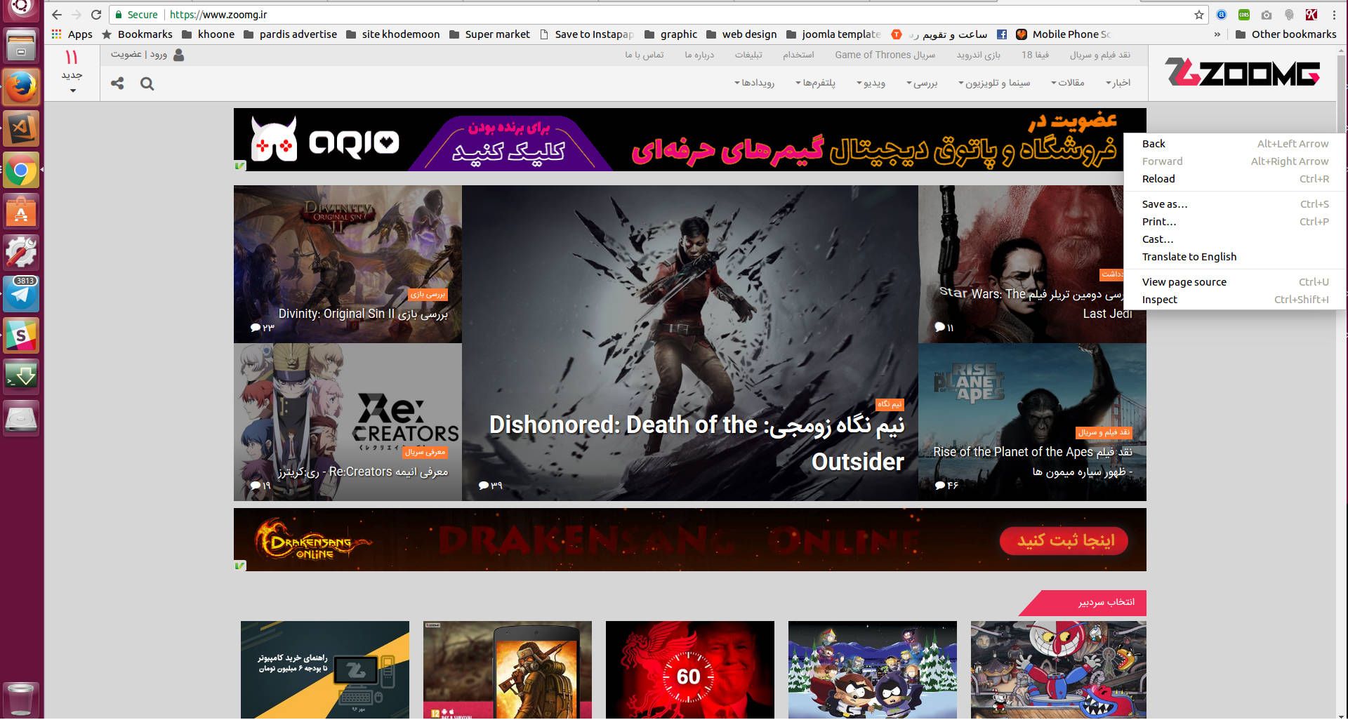Expand the پلتفرم‌ها platforms menu

[x=815, y=83]
